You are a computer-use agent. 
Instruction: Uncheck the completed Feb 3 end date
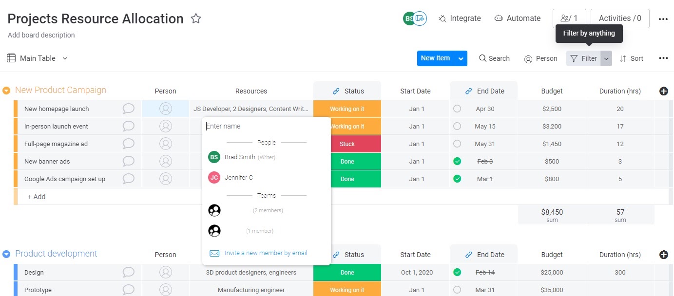(457, 162)
